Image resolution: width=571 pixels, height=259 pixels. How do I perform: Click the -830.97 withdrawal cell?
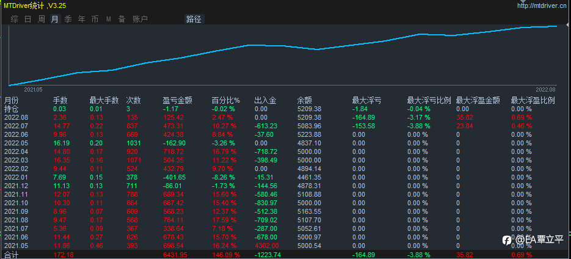click(266, 203)
